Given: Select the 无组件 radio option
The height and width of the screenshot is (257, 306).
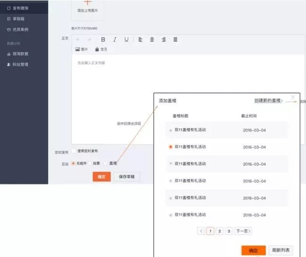Looking at the screenshot, I should pos(73,163).
